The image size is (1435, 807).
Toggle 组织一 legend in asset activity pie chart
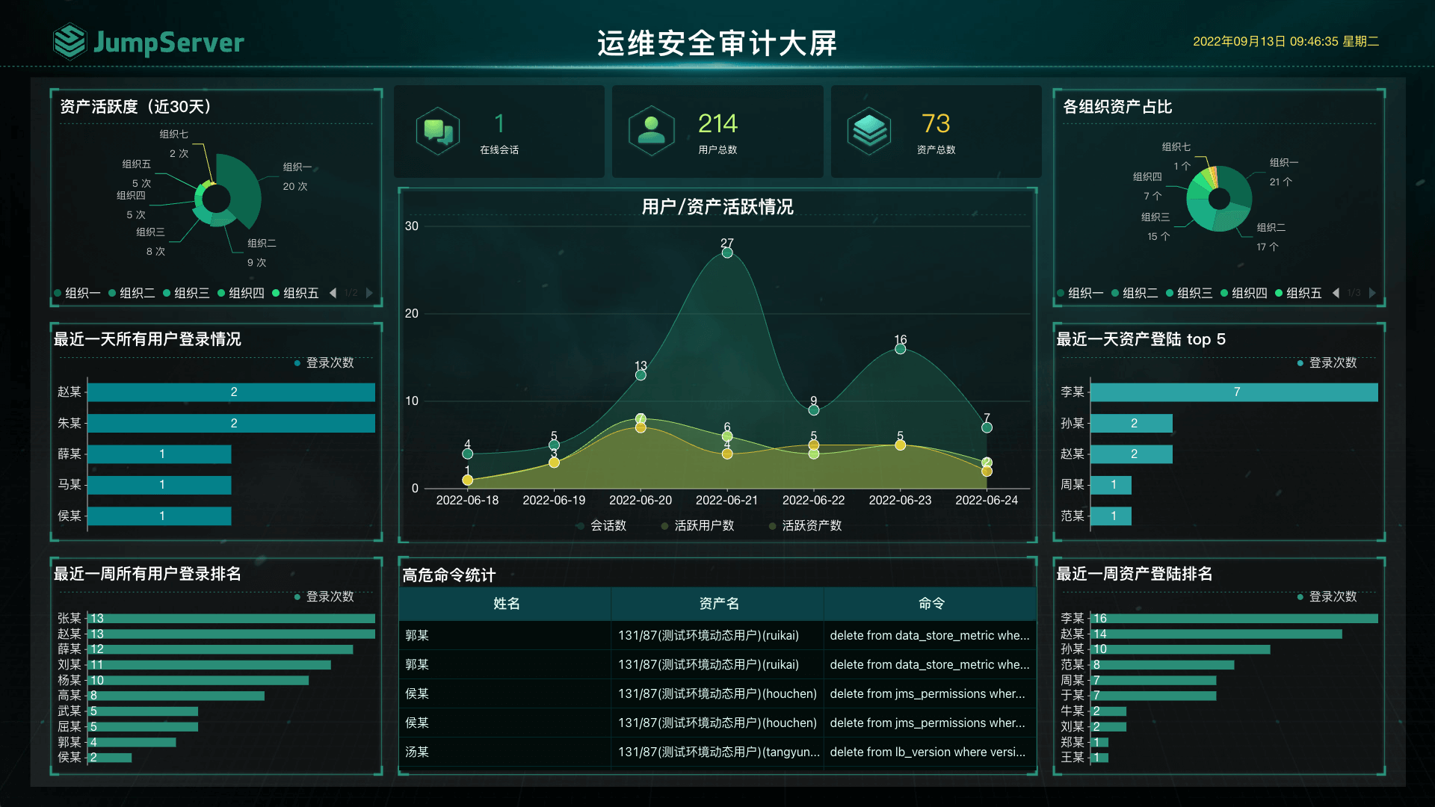(77, 293)
